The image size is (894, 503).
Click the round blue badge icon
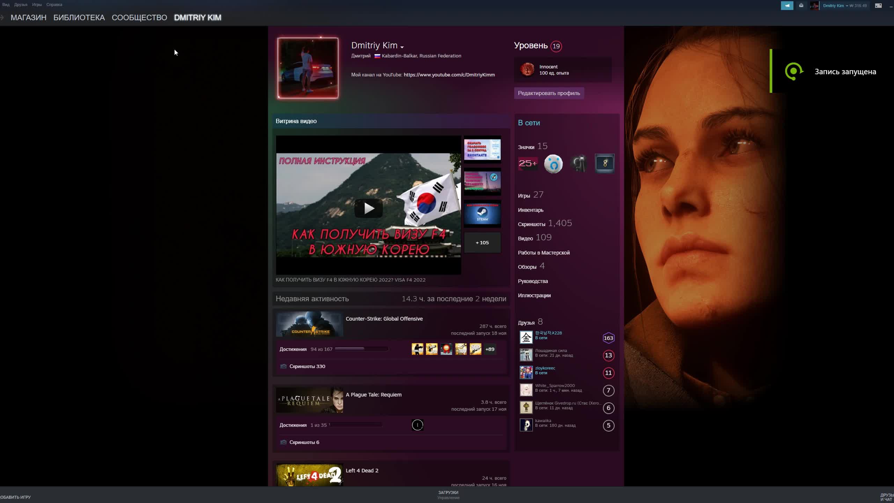point(553,163)
